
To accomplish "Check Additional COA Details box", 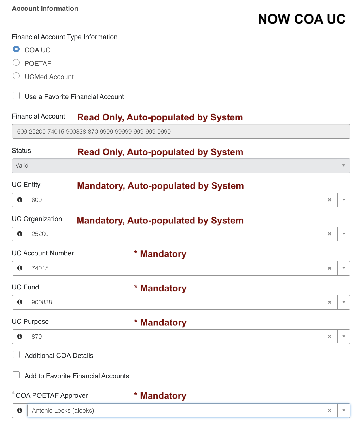I will pyautogui.click(x=16, y=354).
